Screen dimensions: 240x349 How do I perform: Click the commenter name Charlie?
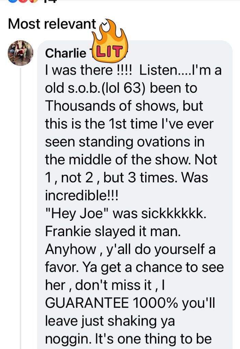(x=66, y=53)
